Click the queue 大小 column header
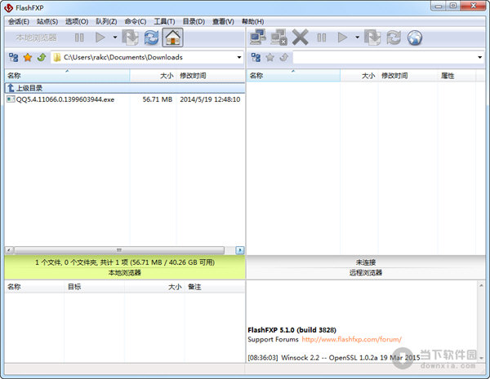The height and width of the screenshot is (379, 490). point(154,287)
